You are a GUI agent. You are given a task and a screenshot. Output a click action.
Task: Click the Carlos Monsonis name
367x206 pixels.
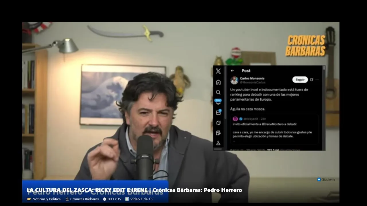pyautogui.click(x=252, y=78)
